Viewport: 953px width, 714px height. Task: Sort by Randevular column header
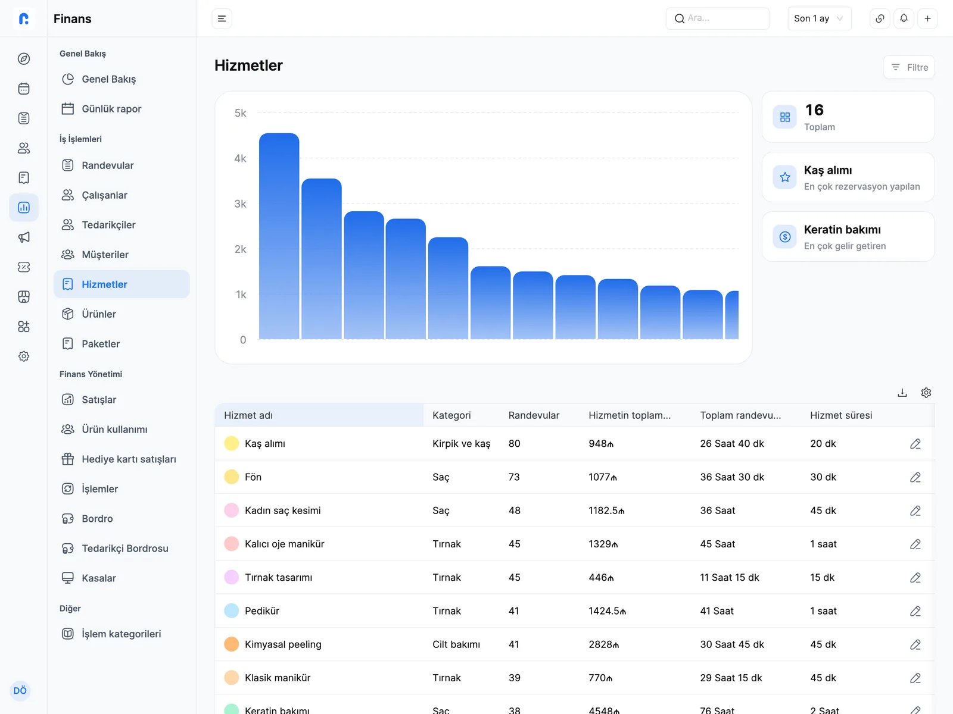coord(534,415)
